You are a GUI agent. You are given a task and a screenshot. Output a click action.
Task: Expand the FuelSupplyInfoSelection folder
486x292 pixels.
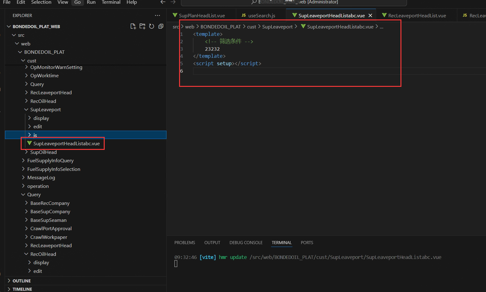point(86,169)
